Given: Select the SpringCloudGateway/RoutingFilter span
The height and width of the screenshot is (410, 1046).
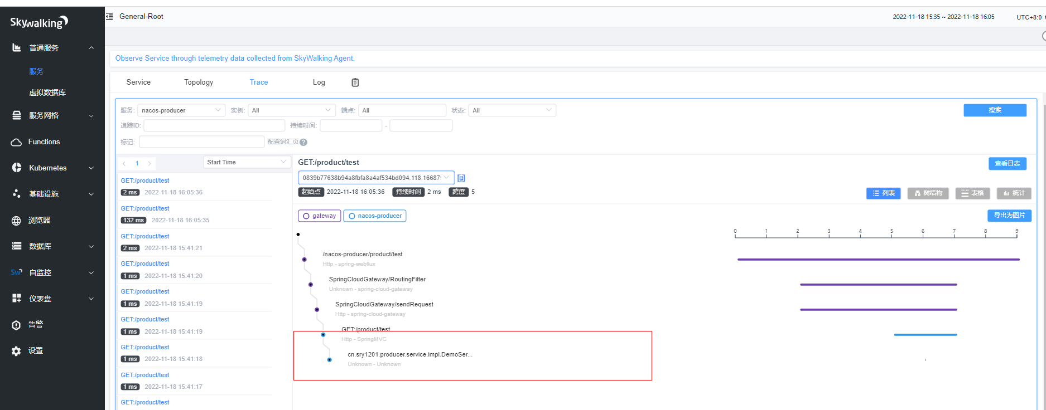Looking at the screenshot, I should [x=377, y=280].
